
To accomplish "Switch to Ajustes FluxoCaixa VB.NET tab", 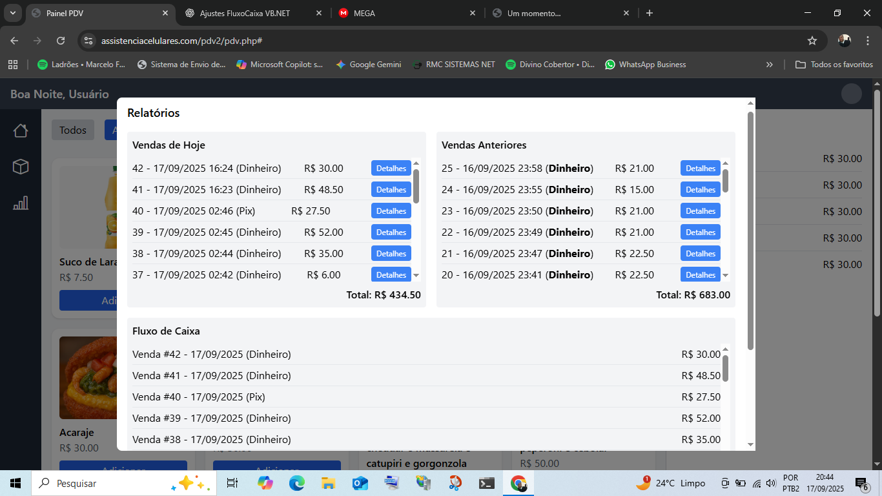I will [x=245, y=13].
